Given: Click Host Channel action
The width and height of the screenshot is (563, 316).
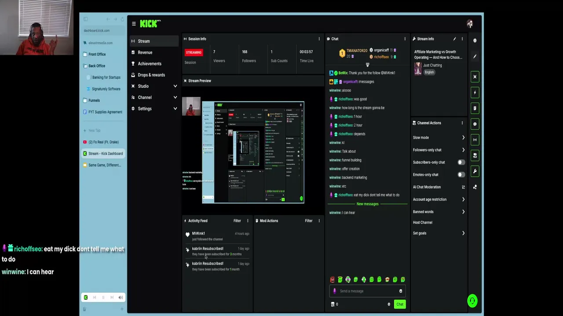Looking at the screenshot, I should pyautogui.click(x=423, y=223).
